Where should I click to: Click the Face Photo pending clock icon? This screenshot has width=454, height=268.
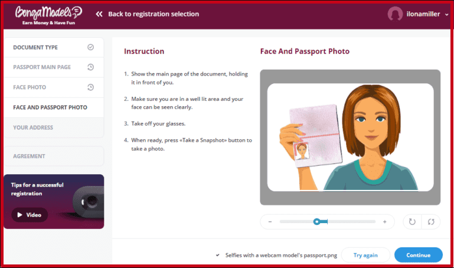[x=91, y=87]
